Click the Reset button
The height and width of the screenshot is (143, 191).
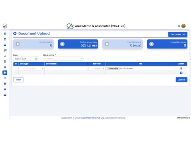point(18,80)
